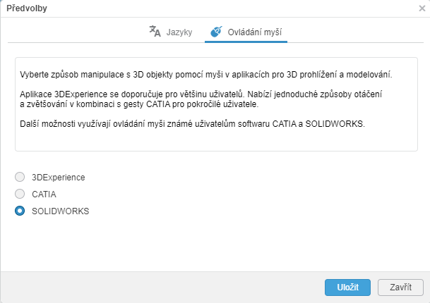Screen dimensions: 430x303
Task: Select the 3DExperience radio button
Action: (20, 177)
